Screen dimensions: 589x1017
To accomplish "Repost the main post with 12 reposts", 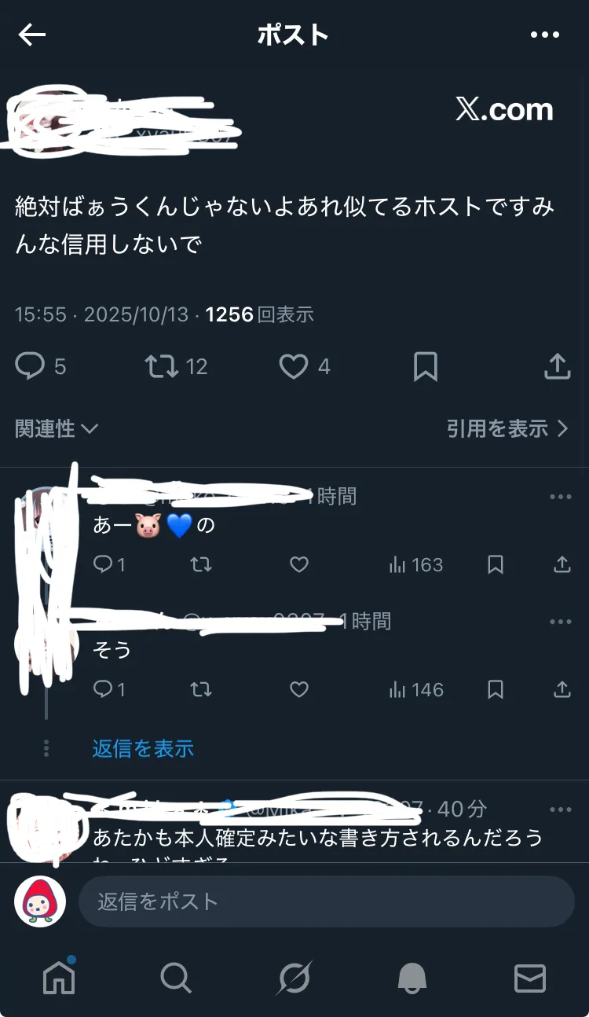I will 177,366.
